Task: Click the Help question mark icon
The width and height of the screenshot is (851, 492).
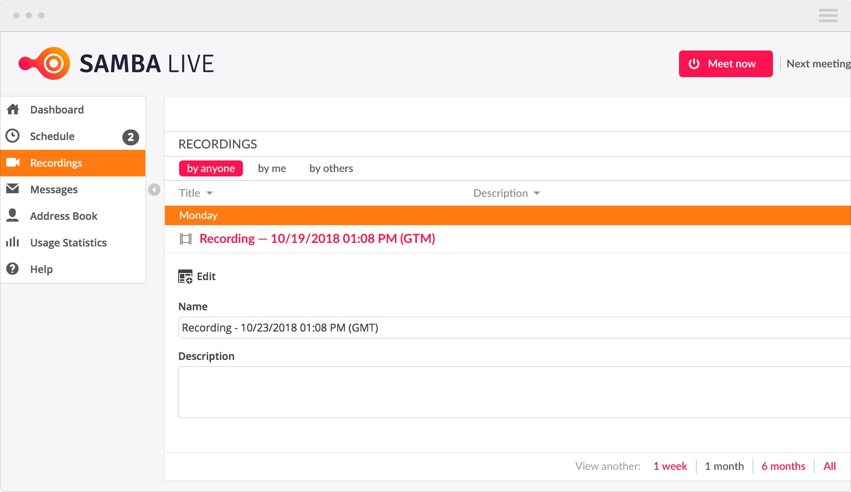Action: 13,269
